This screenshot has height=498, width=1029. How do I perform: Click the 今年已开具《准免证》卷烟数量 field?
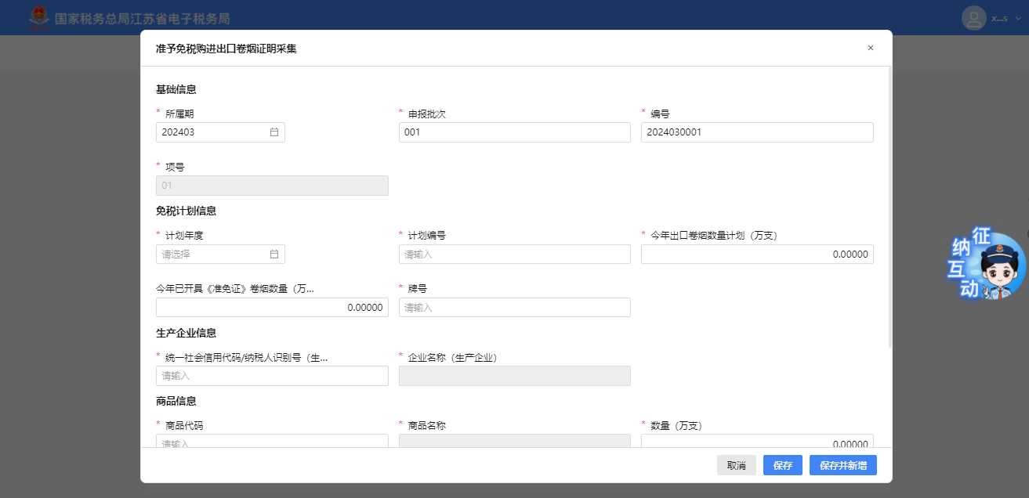pyautogui.click(x=272, y=308)
